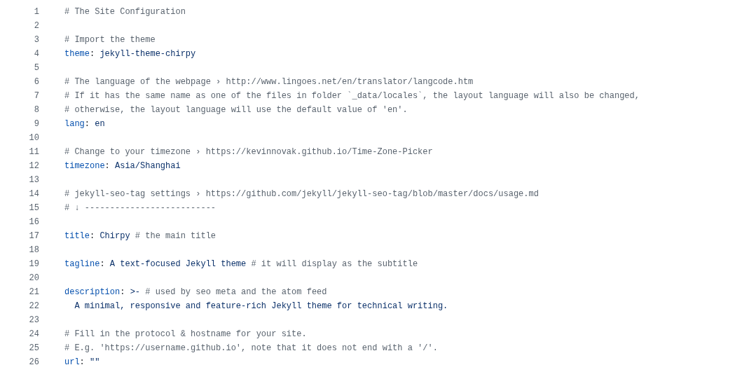Click the empty quotes after 'url'

point(95,362)
